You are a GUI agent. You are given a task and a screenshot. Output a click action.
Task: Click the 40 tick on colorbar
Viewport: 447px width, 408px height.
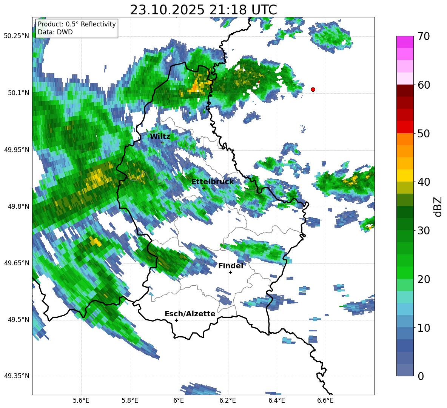(423, 182)
